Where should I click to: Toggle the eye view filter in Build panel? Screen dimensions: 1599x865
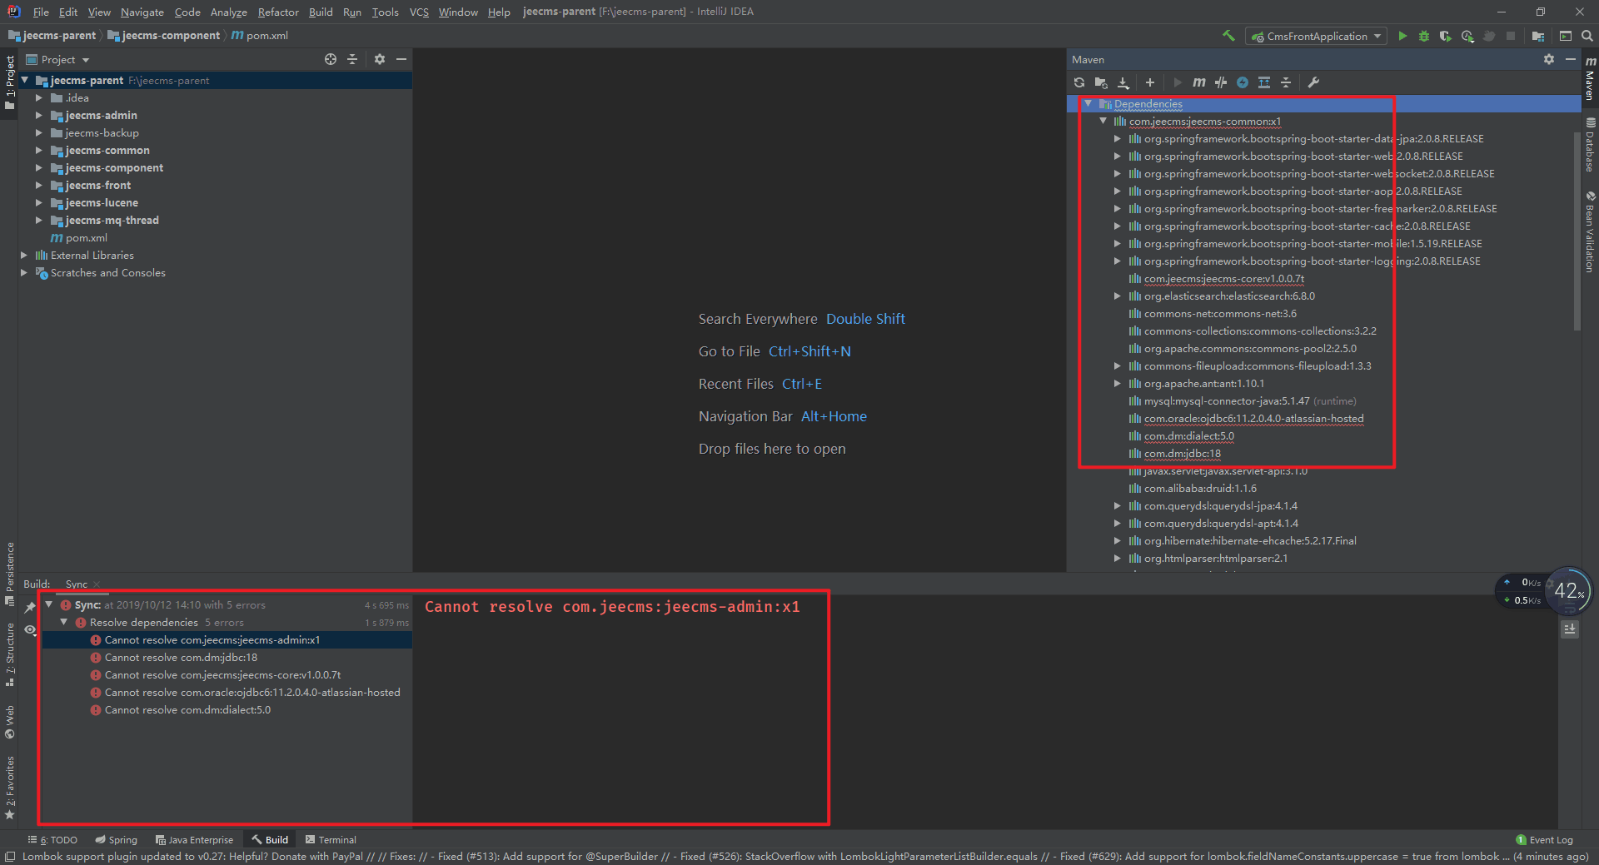(30, 630)
